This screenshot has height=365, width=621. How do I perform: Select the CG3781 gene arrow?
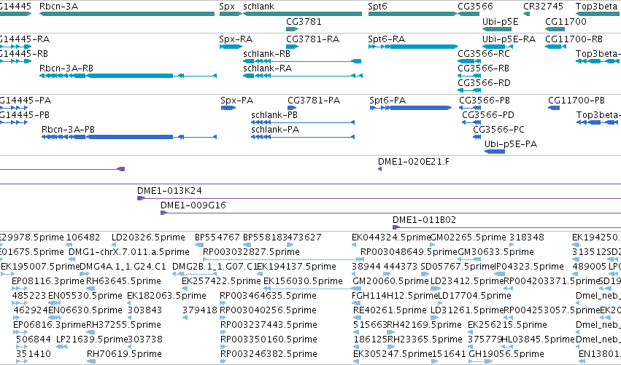pyautogui.click(x=293, y=29)
